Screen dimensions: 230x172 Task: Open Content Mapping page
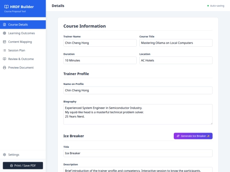pyautogui.click(x=23, y=42)
